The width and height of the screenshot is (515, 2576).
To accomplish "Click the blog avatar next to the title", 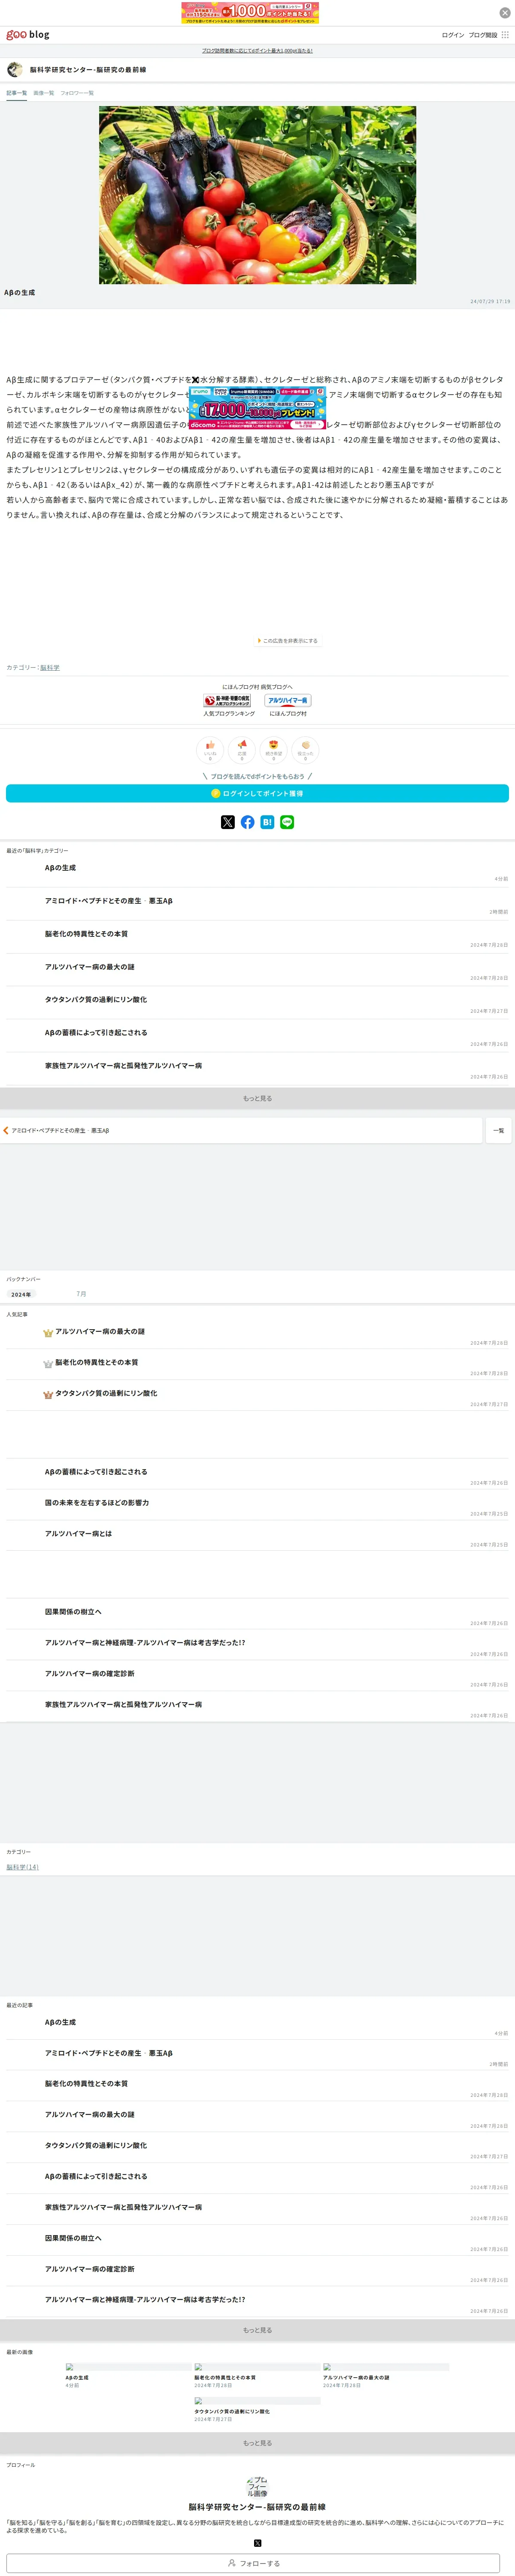I will (14, 70).
